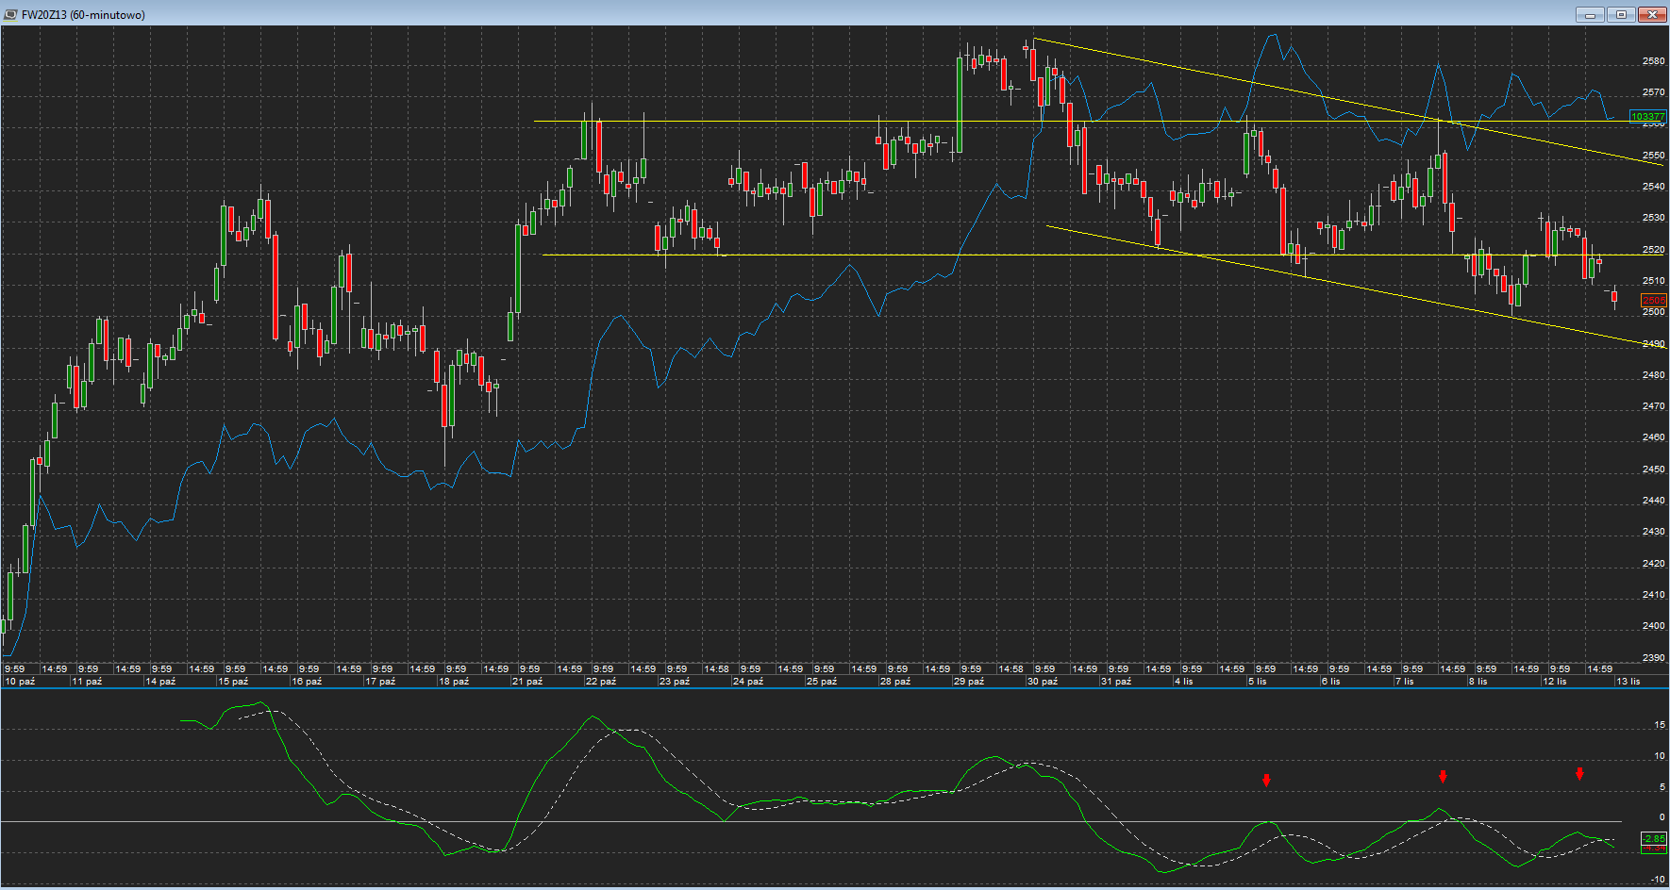Select the blue 103377 value label
The width and height of the screenshot is (1670, 890).
click(1648, 117)
